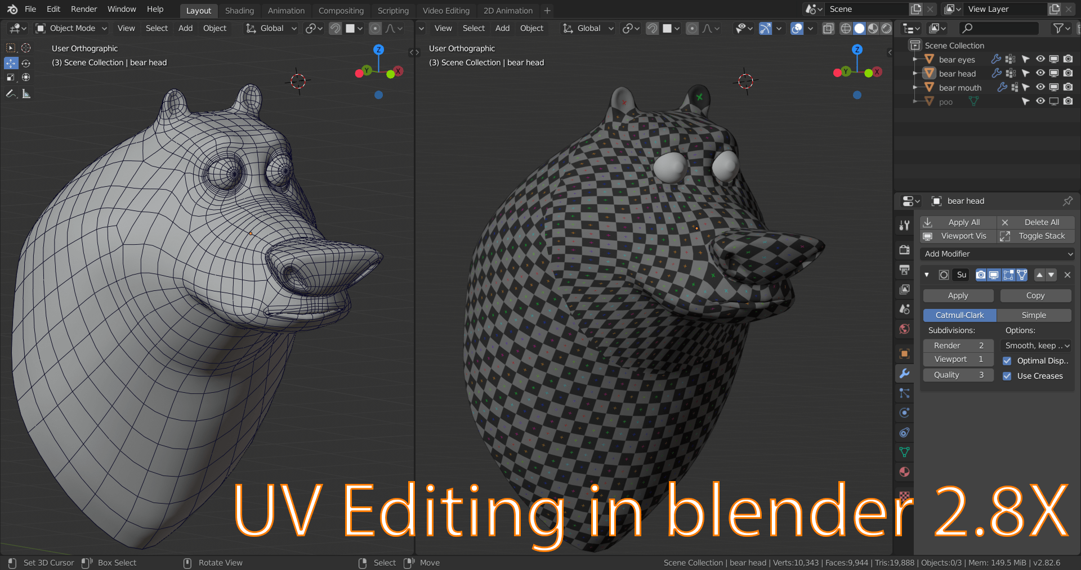
Task: Activate the Transform tool
Action: click(x=26, y=78)
